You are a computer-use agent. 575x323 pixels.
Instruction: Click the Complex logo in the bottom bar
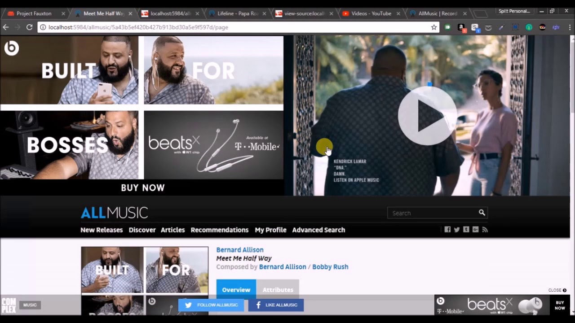pos(9,305)
